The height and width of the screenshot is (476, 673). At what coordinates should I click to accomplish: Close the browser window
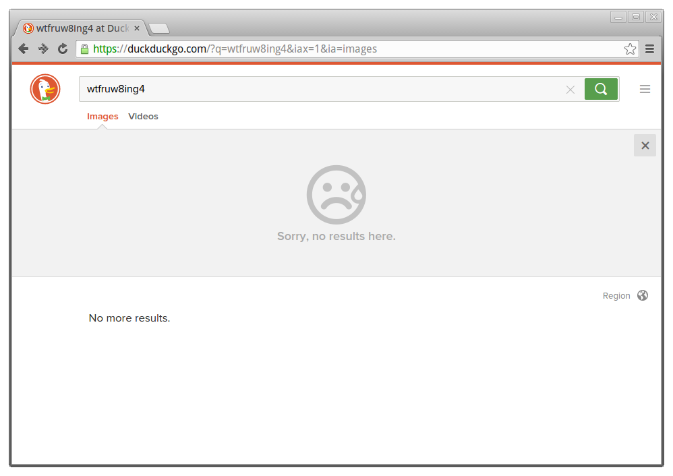pos(653,17)
